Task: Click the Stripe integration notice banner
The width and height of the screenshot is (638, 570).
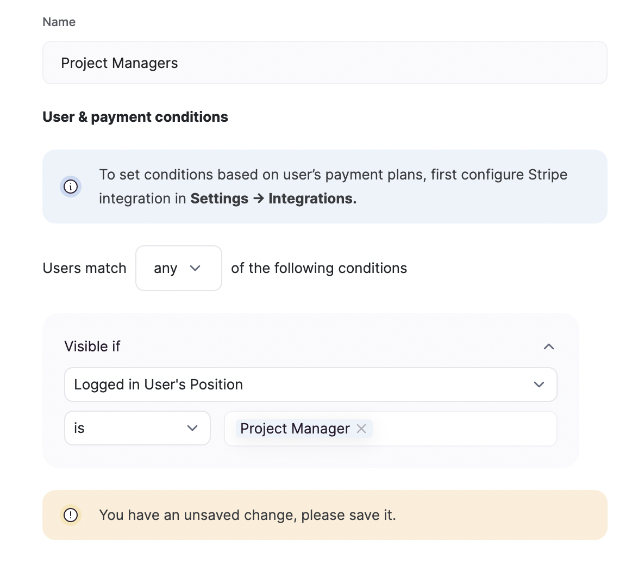Action: point(325,187)
